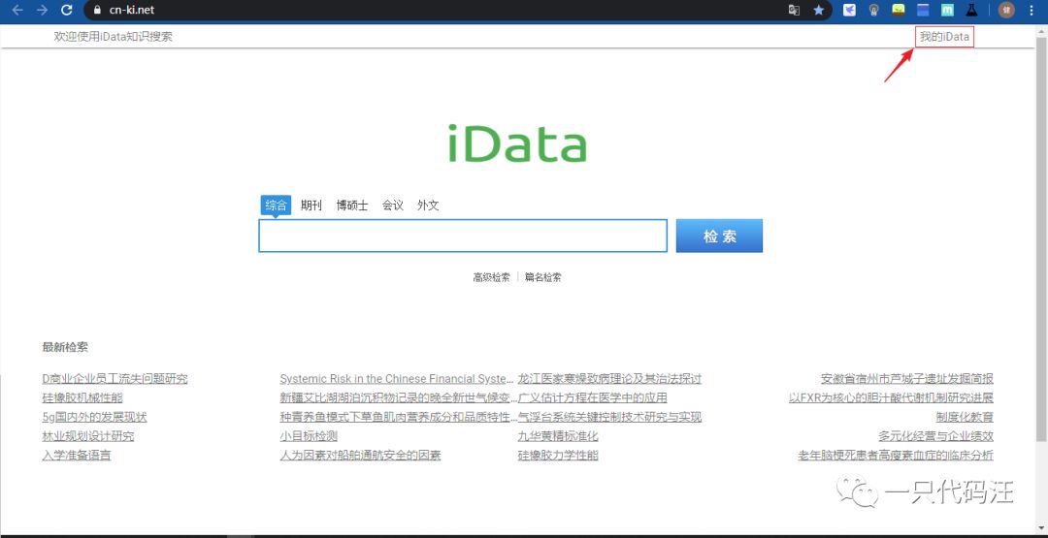Image resolution: width=1048 pixels, height=538 pixels.
Task: Click into the main search input box
Action: click(463, 236)
